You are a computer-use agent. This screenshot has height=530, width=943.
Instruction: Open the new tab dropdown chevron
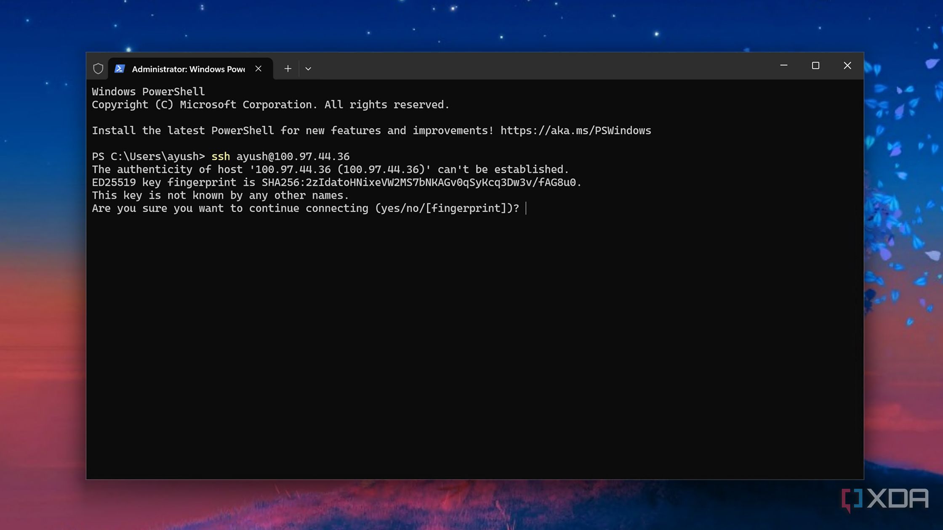[x=308, y=68]
